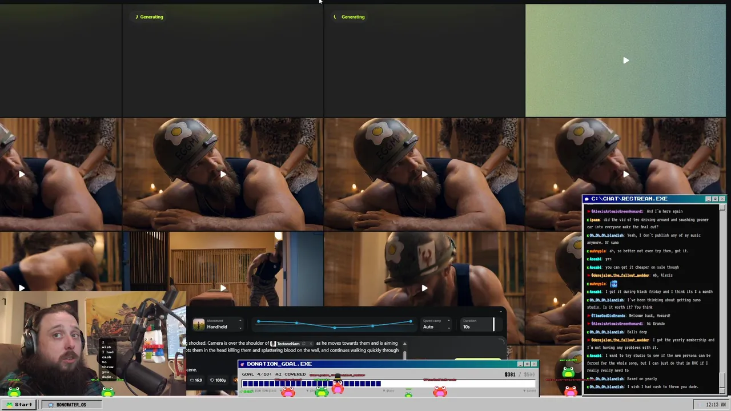This screenshot has height=411, width=731.
Task: Play the third-row video of man walking in doorway
Action: [x=223, y=288]
